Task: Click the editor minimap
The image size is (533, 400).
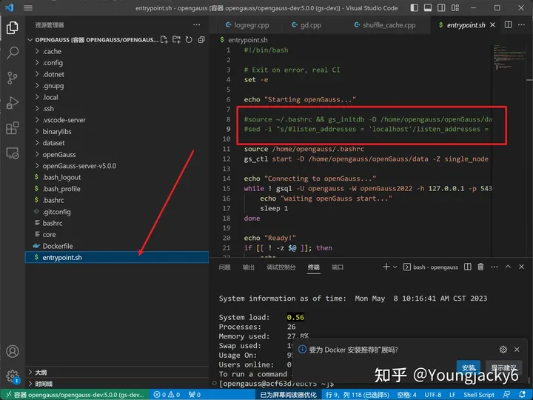Action: 509,58
